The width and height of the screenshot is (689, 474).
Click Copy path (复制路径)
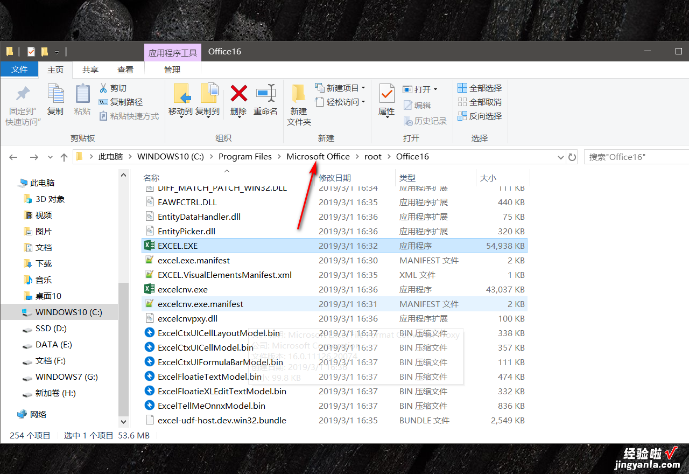121,102
